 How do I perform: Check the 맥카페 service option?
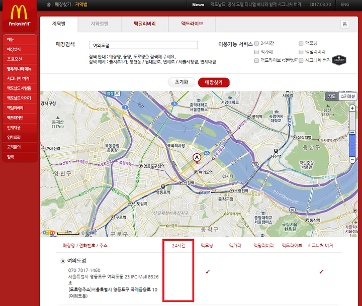256,52
